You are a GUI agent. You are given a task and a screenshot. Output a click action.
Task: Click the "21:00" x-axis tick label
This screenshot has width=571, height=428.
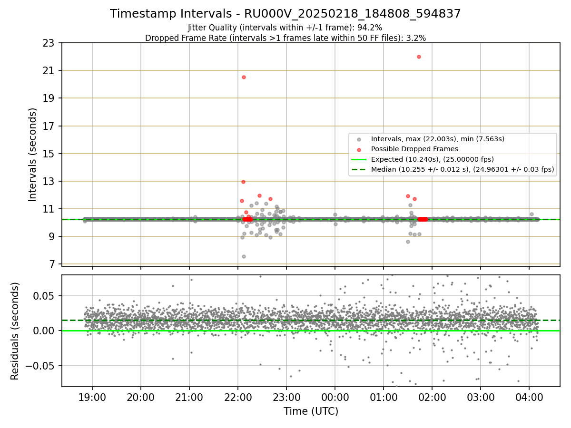coord(189,397)
